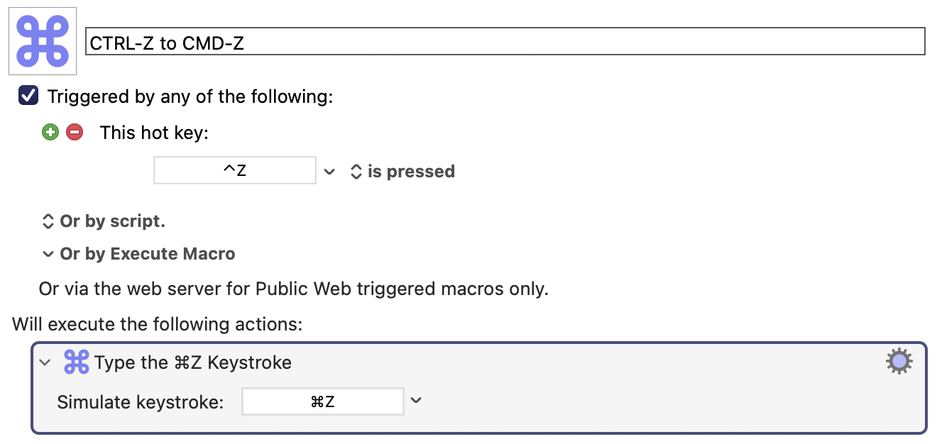Open the "is pressed" popup menu
The width and height of the screenshot is (937, 444).
click(x=402, y=172)
